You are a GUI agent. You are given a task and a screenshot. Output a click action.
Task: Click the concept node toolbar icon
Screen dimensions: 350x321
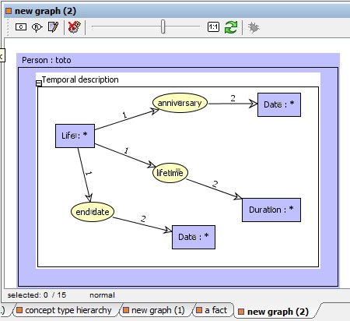point(21,26)
